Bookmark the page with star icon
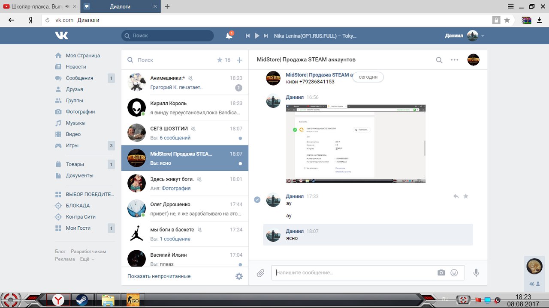This screenshot has height=308, width=549. 507,20
